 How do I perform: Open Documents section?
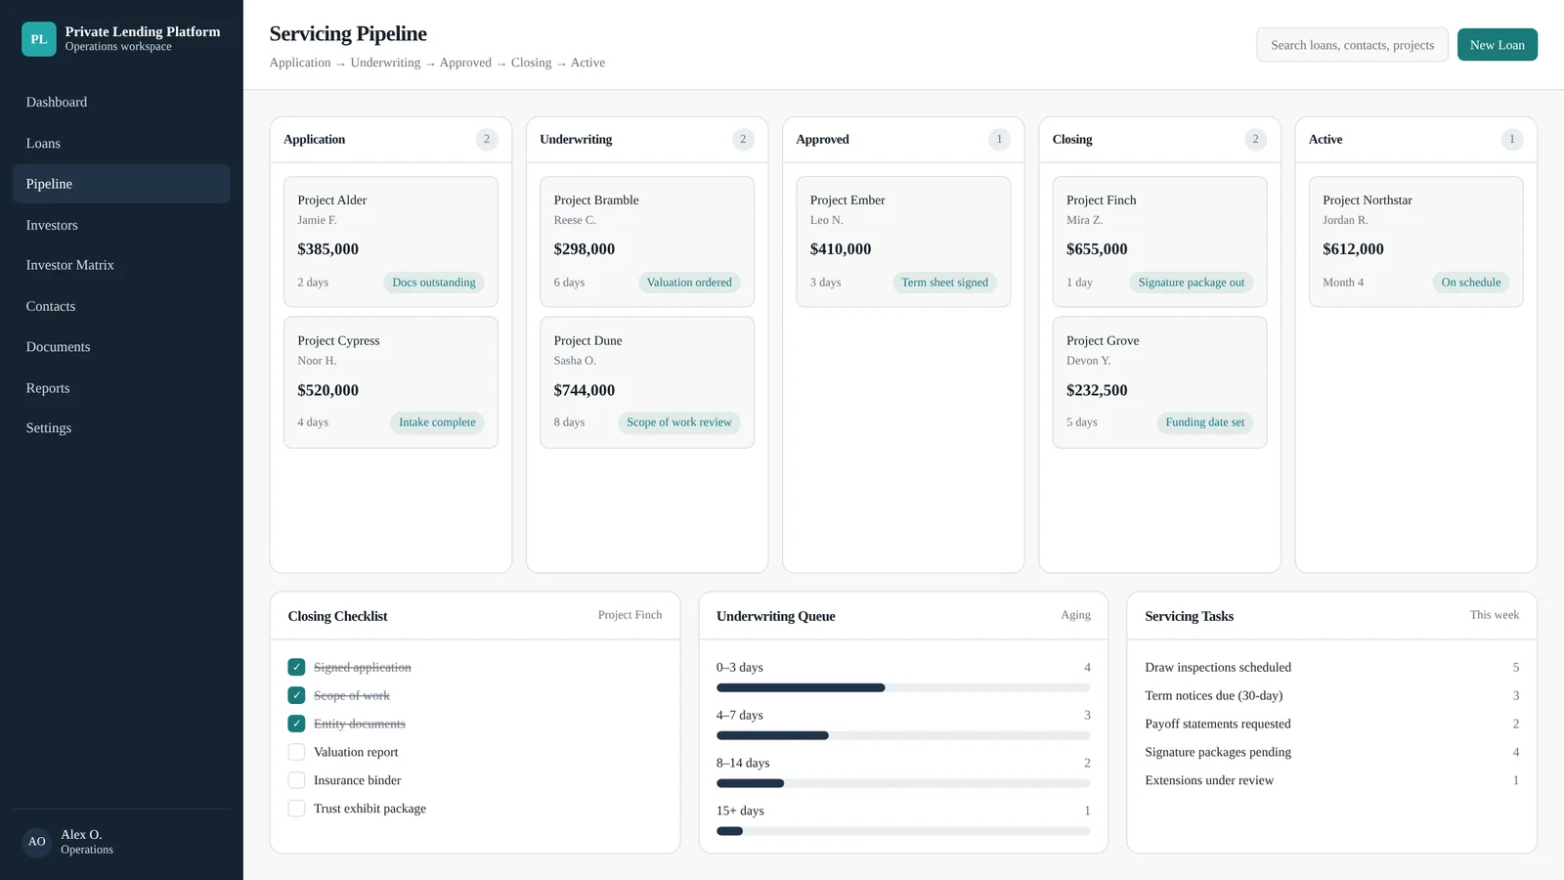coord(121,347)
